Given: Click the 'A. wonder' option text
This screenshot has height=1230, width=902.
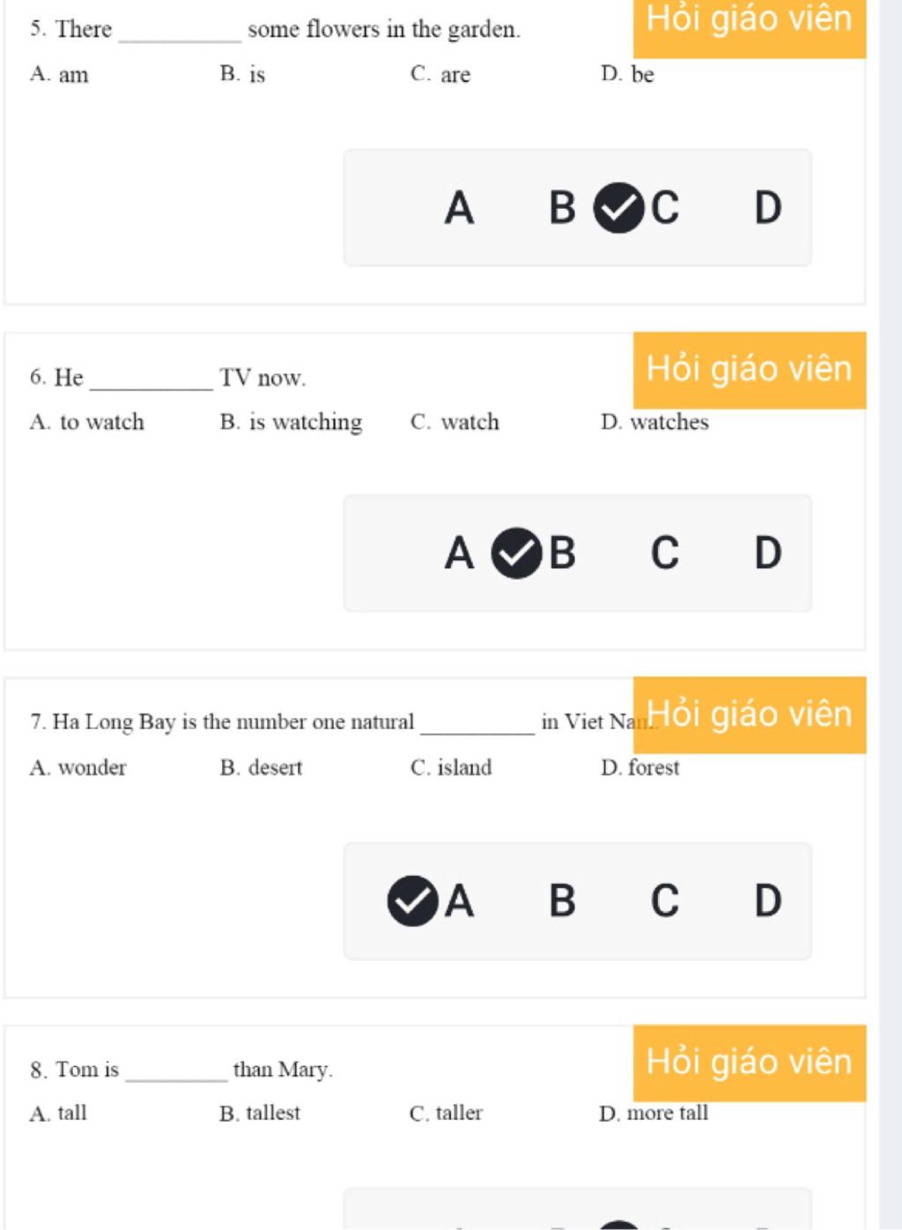Looking at the screenshot, I should click(78, 767).
